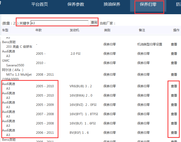The image size is (181, 142).
Task: Click the 关键字 search input field
Action: tap(59, 23)
